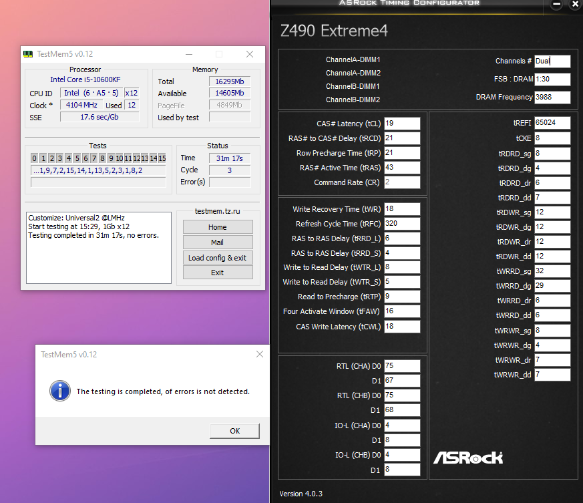Close the TestMem5 main window

[x=250, y=54]
